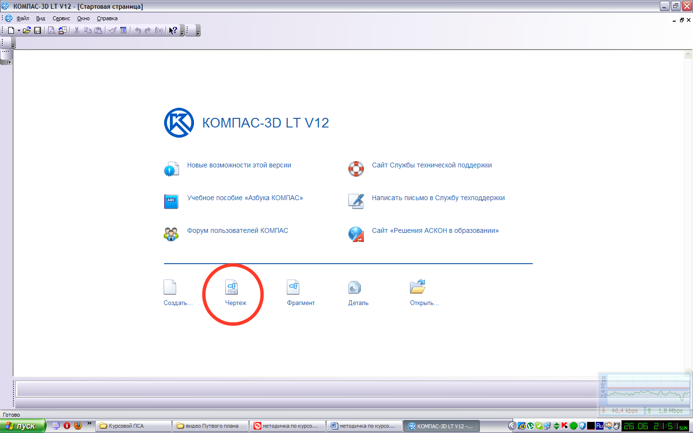Expand hidden system tray icons arrow
Image resolution: width=693 pixels, height=433 pixels.
point(513,426)
